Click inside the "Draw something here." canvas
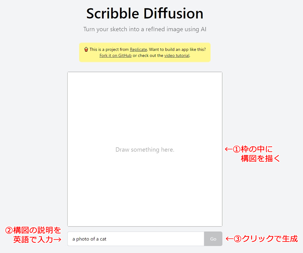Viewport: 303px width, 253px height. click(145, 149)
